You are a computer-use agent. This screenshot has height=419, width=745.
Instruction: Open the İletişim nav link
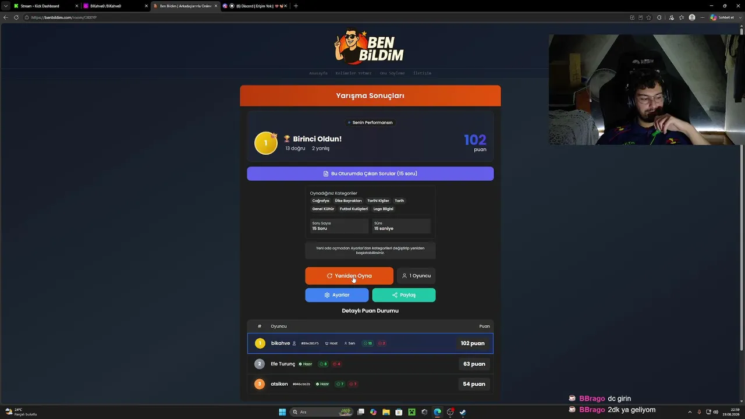[422, 73]
